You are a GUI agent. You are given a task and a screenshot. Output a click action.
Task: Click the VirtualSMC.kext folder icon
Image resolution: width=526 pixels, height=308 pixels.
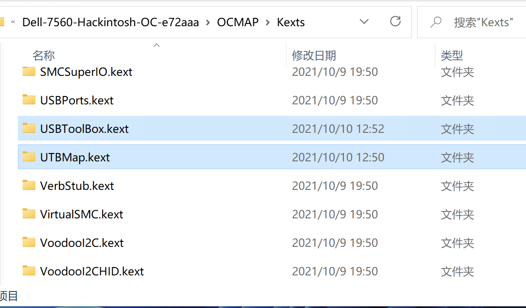coord(29,214)
